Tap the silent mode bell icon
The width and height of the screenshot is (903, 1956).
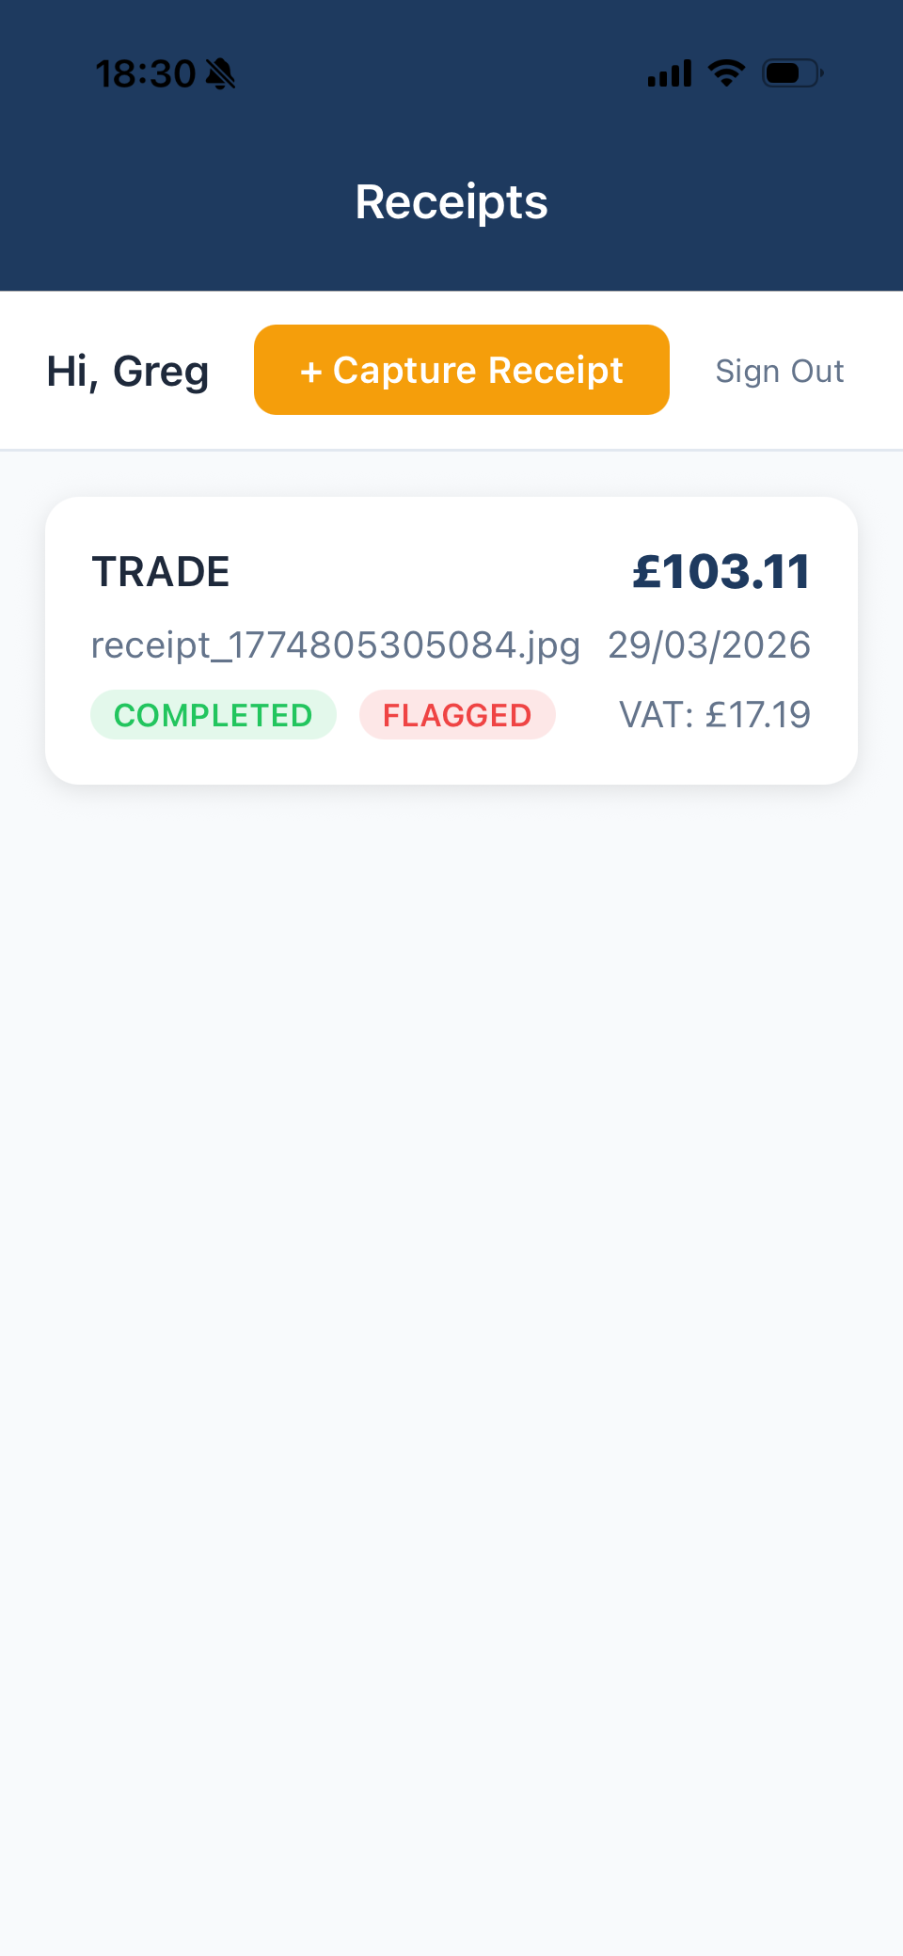(220, 73)
